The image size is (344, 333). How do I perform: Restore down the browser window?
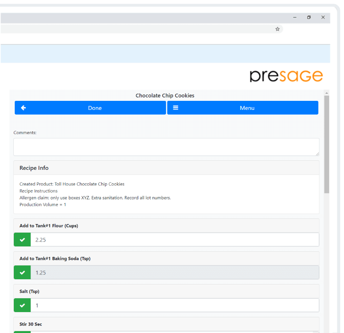coord(309,17)
